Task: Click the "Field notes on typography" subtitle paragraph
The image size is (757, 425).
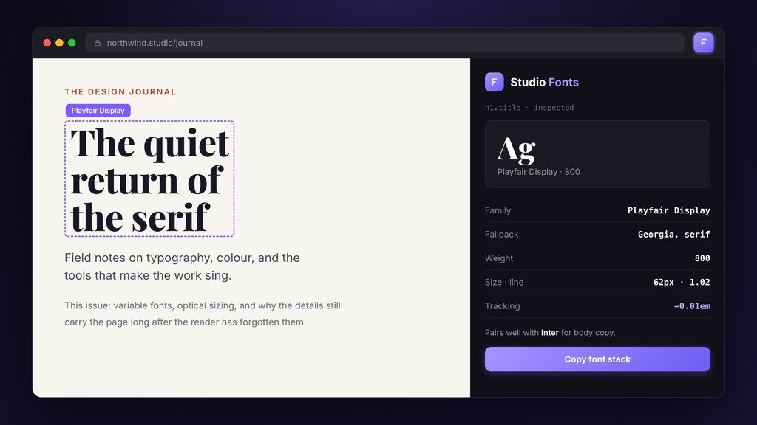Action: point(182,266)
